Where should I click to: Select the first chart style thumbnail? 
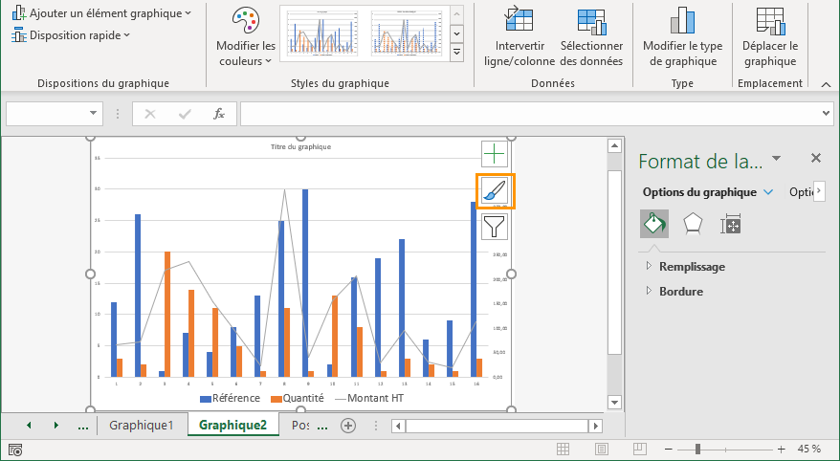(321, 34)
